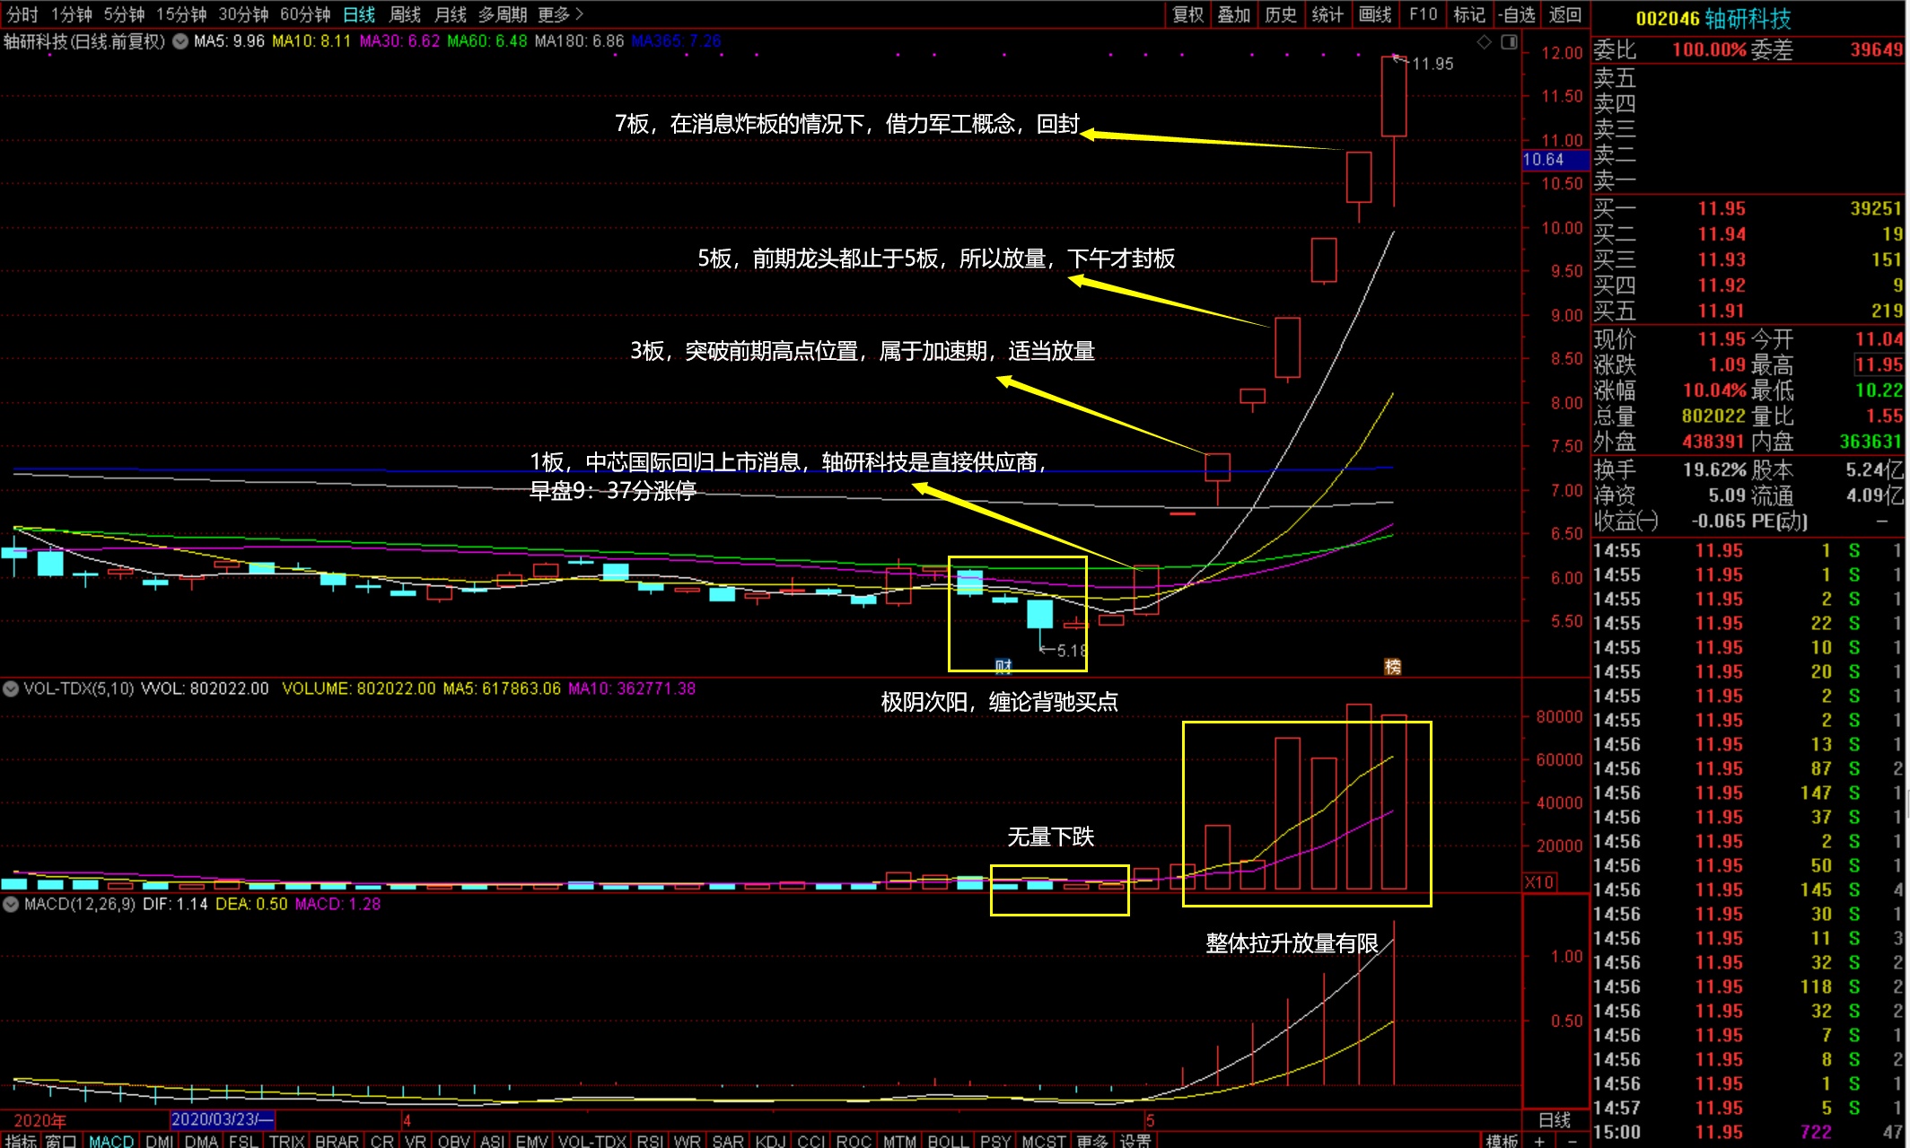Click the 标记 mark button
1910x1148 pixels.
pos(1469,14)
